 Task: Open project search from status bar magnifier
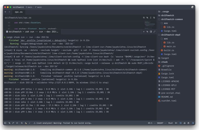[x=22, y=123]
